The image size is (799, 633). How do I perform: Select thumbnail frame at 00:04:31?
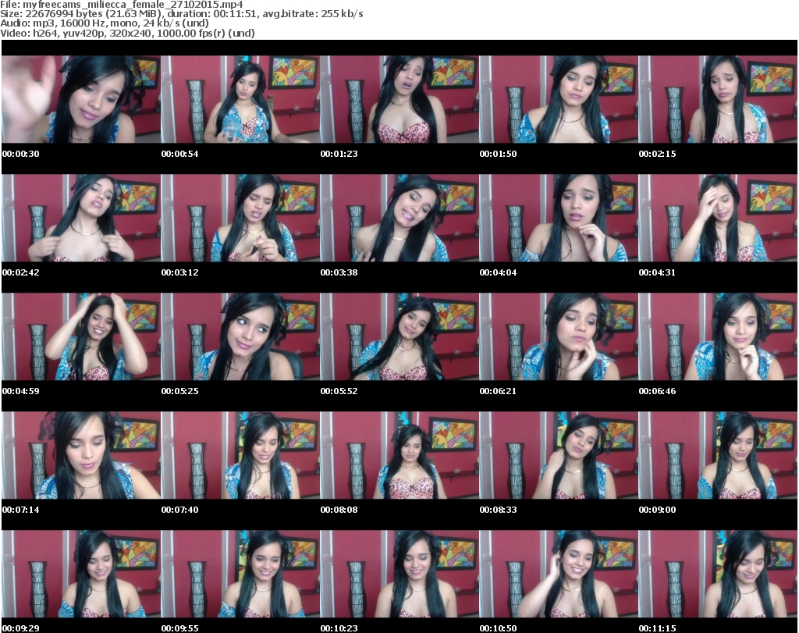(718, 218)
